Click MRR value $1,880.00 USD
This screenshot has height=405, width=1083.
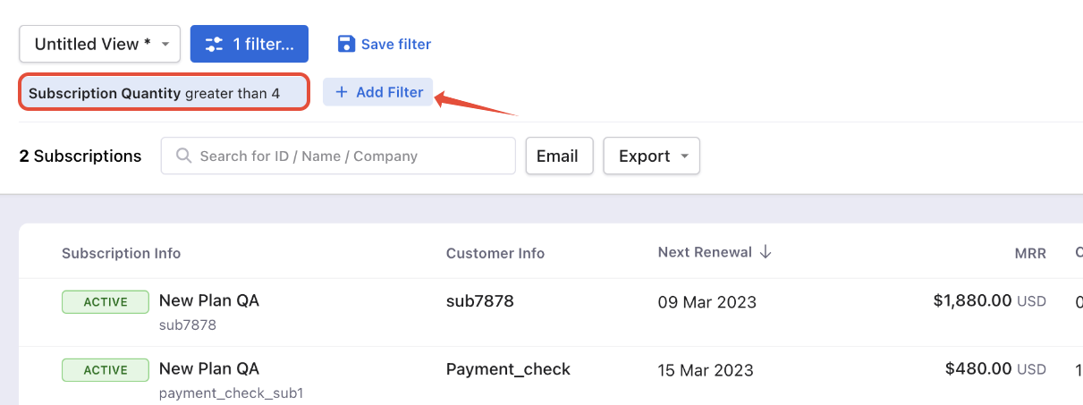tap(989, 301)
